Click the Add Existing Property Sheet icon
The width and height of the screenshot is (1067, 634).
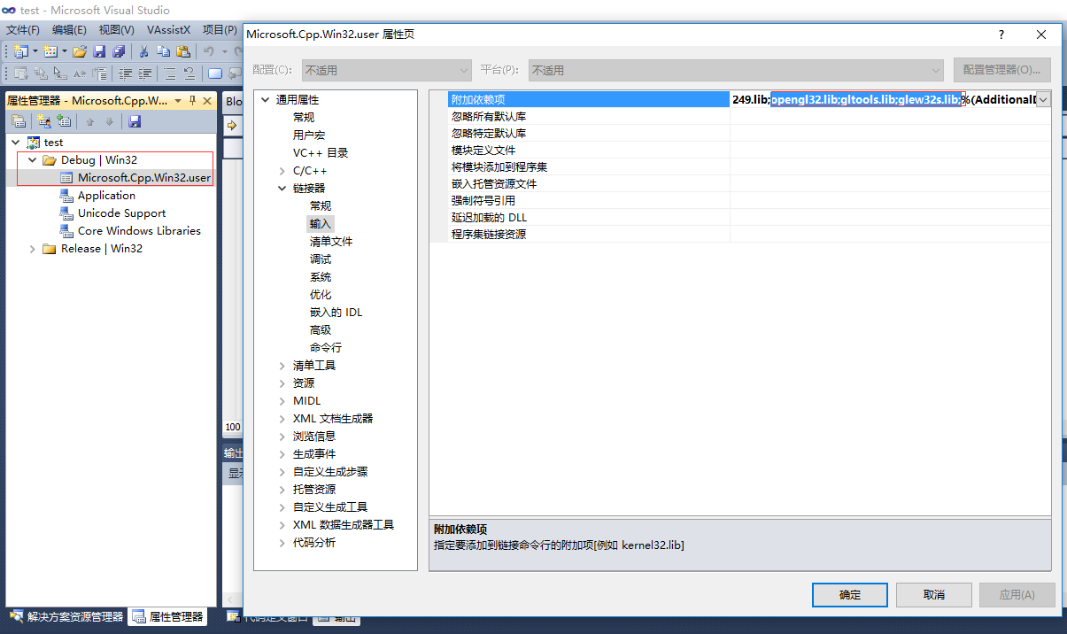64,120
